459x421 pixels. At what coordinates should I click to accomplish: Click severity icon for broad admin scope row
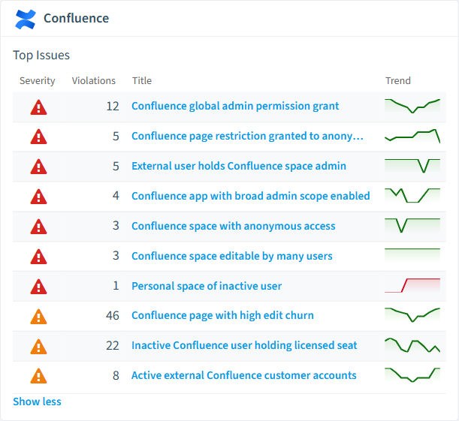pyautogui.click(x=38, y=197)
